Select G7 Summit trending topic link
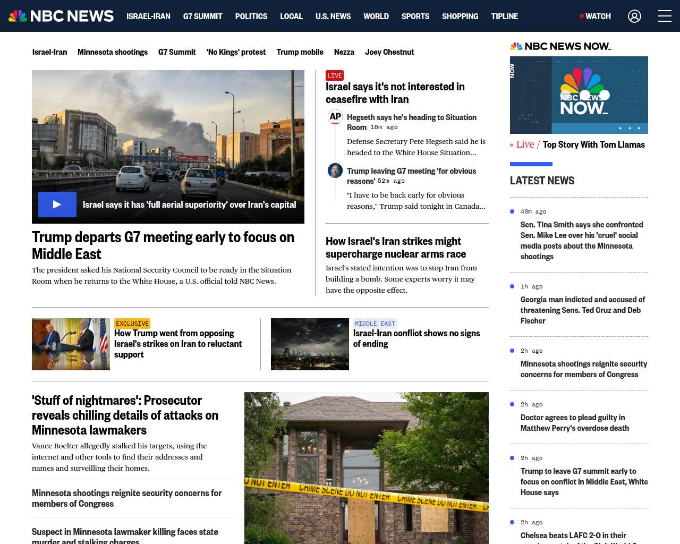 [x=177, y=52]
